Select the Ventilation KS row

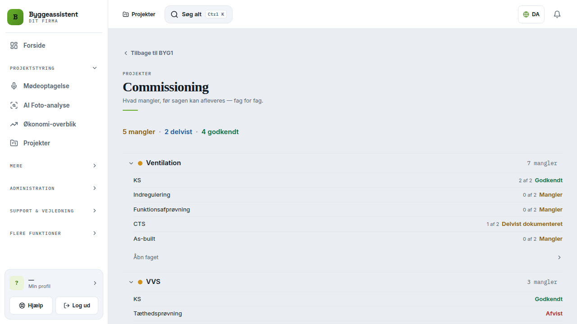(348, 180)
